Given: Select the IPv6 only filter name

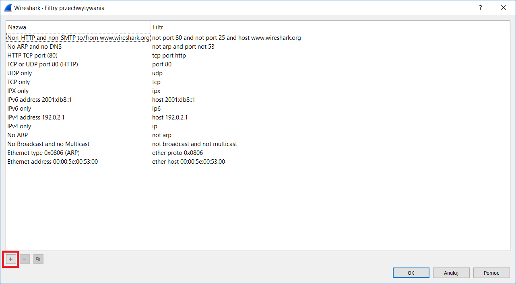Looking at the screenshot, I should pos(19,109).
